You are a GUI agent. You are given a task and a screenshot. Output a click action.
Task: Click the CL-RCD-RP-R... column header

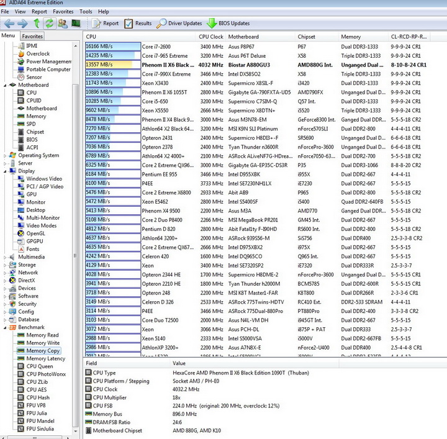tap(409, 37)
